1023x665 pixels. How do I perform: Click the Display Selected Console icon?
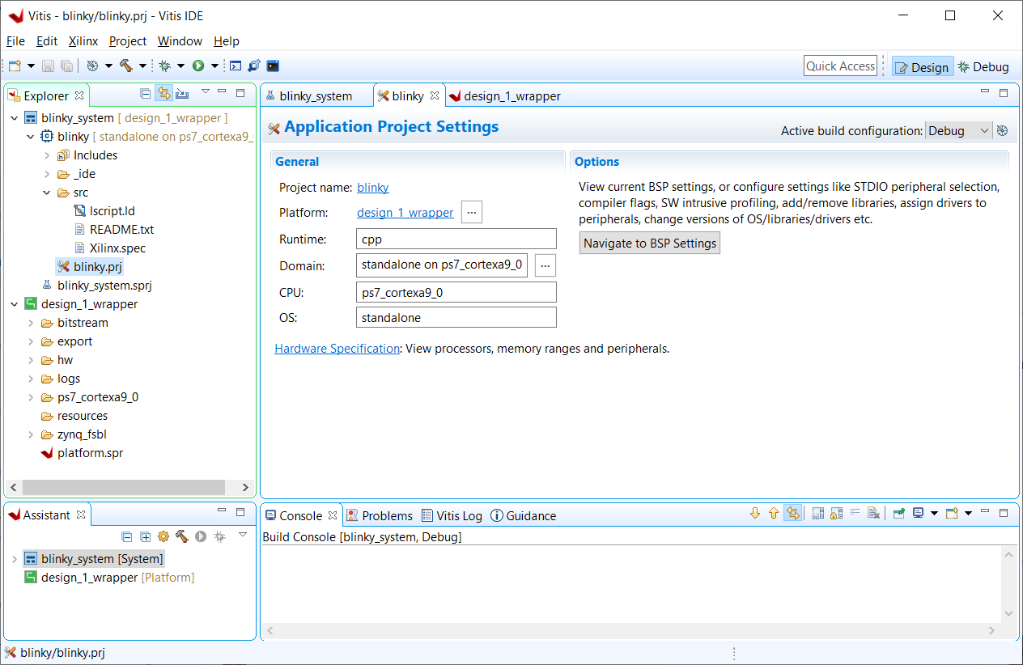(918, 513)
